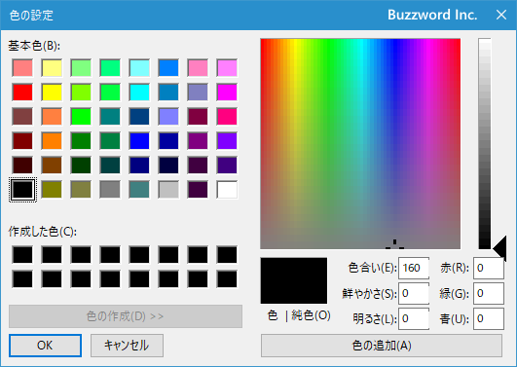Choose the violet purple swatch right of plum
Viewport: 517px width, 367px height.
click(227, 141)
